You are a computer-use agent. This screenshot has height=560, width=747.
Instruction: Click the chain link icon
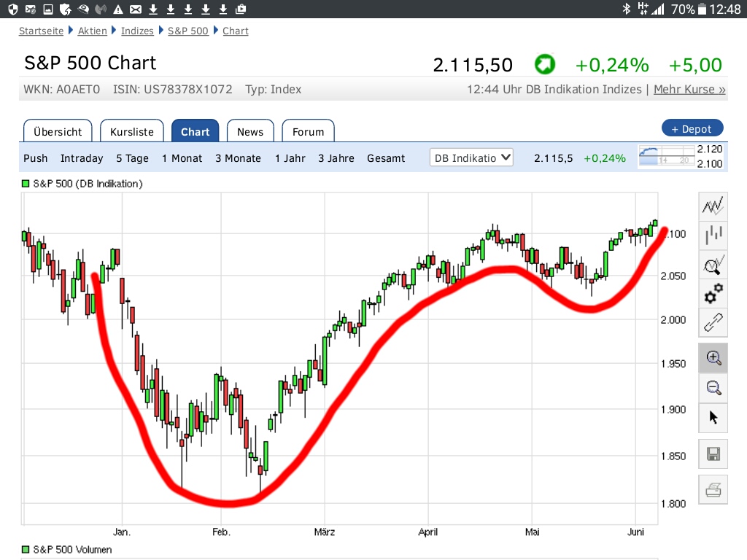click(x=713, y=322)
